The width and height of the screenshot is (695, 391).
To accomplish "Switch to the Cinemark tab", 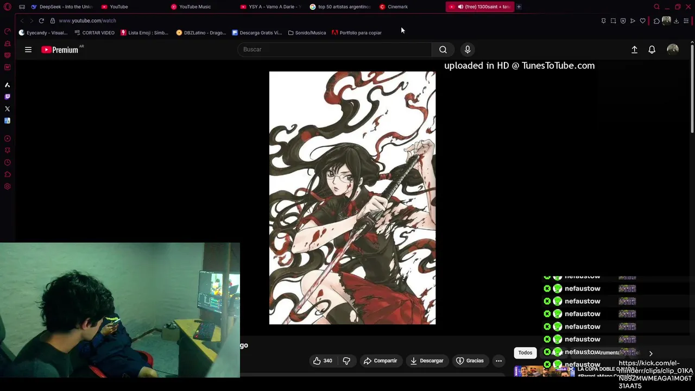I will pyautogui.click(x=410, y=7).
